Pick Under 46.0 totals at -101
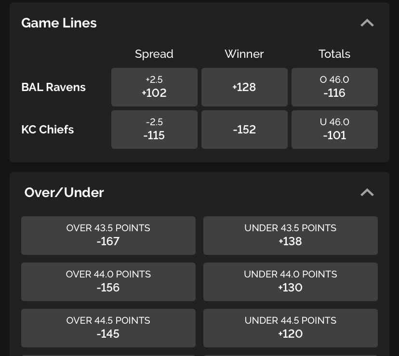 (x=334, y=130)
